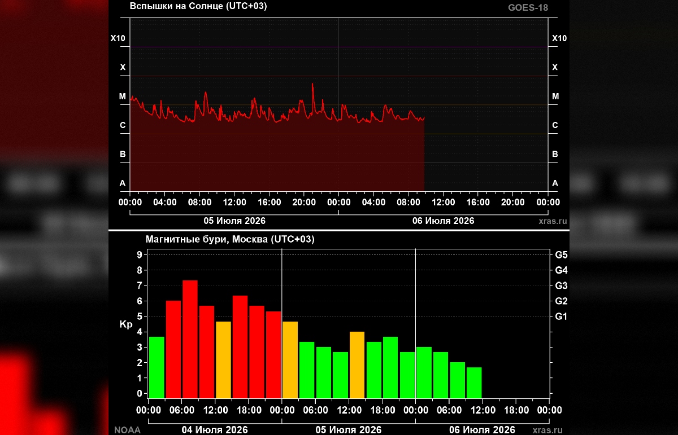Click the GOES-18 satellite label
678x435 pixels.
tap(528, 8)
